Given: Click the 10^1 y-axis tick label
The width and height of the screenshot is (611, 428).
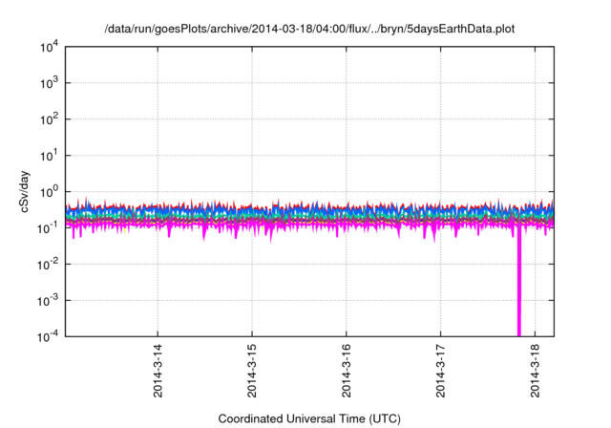Looking at the screenshot, I should 49,156.
